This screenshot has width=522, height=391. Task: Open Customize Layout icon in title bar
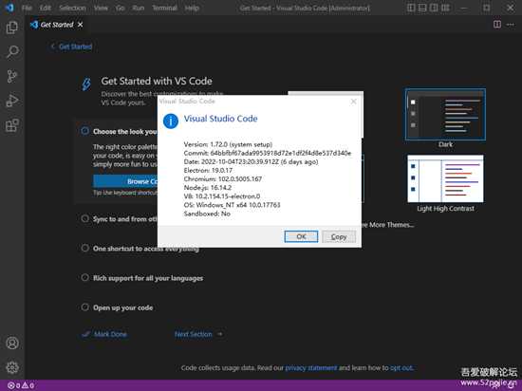[x=445, y=8]
